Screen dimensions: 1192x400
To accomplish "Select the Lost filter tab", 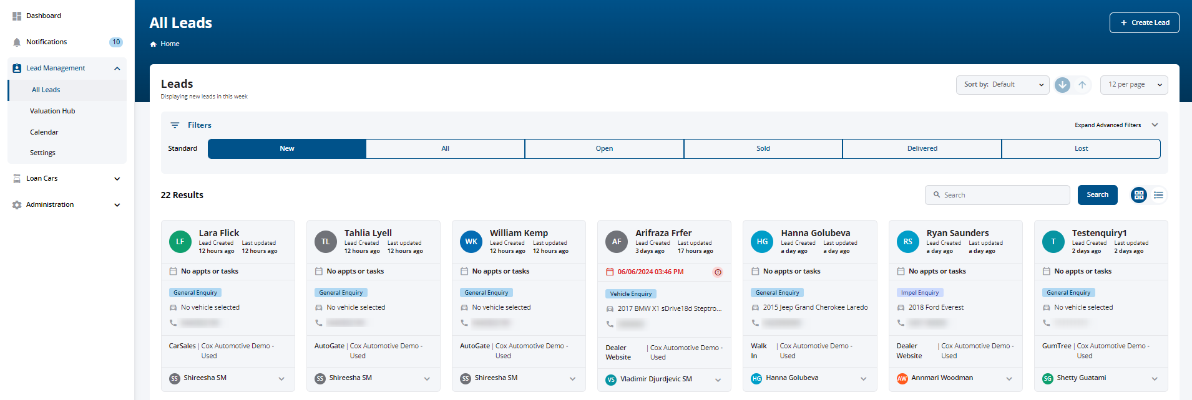I will 1082,149.
